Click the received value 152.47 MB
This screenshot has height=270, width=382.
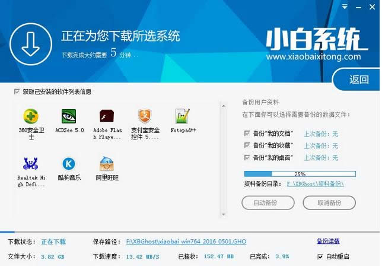click(218, 256)
